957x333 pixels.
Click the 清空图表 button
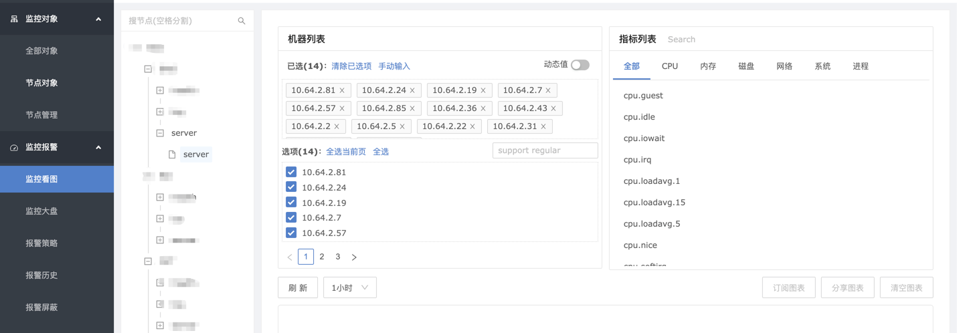pyautogui.click(x=907, y=288)
